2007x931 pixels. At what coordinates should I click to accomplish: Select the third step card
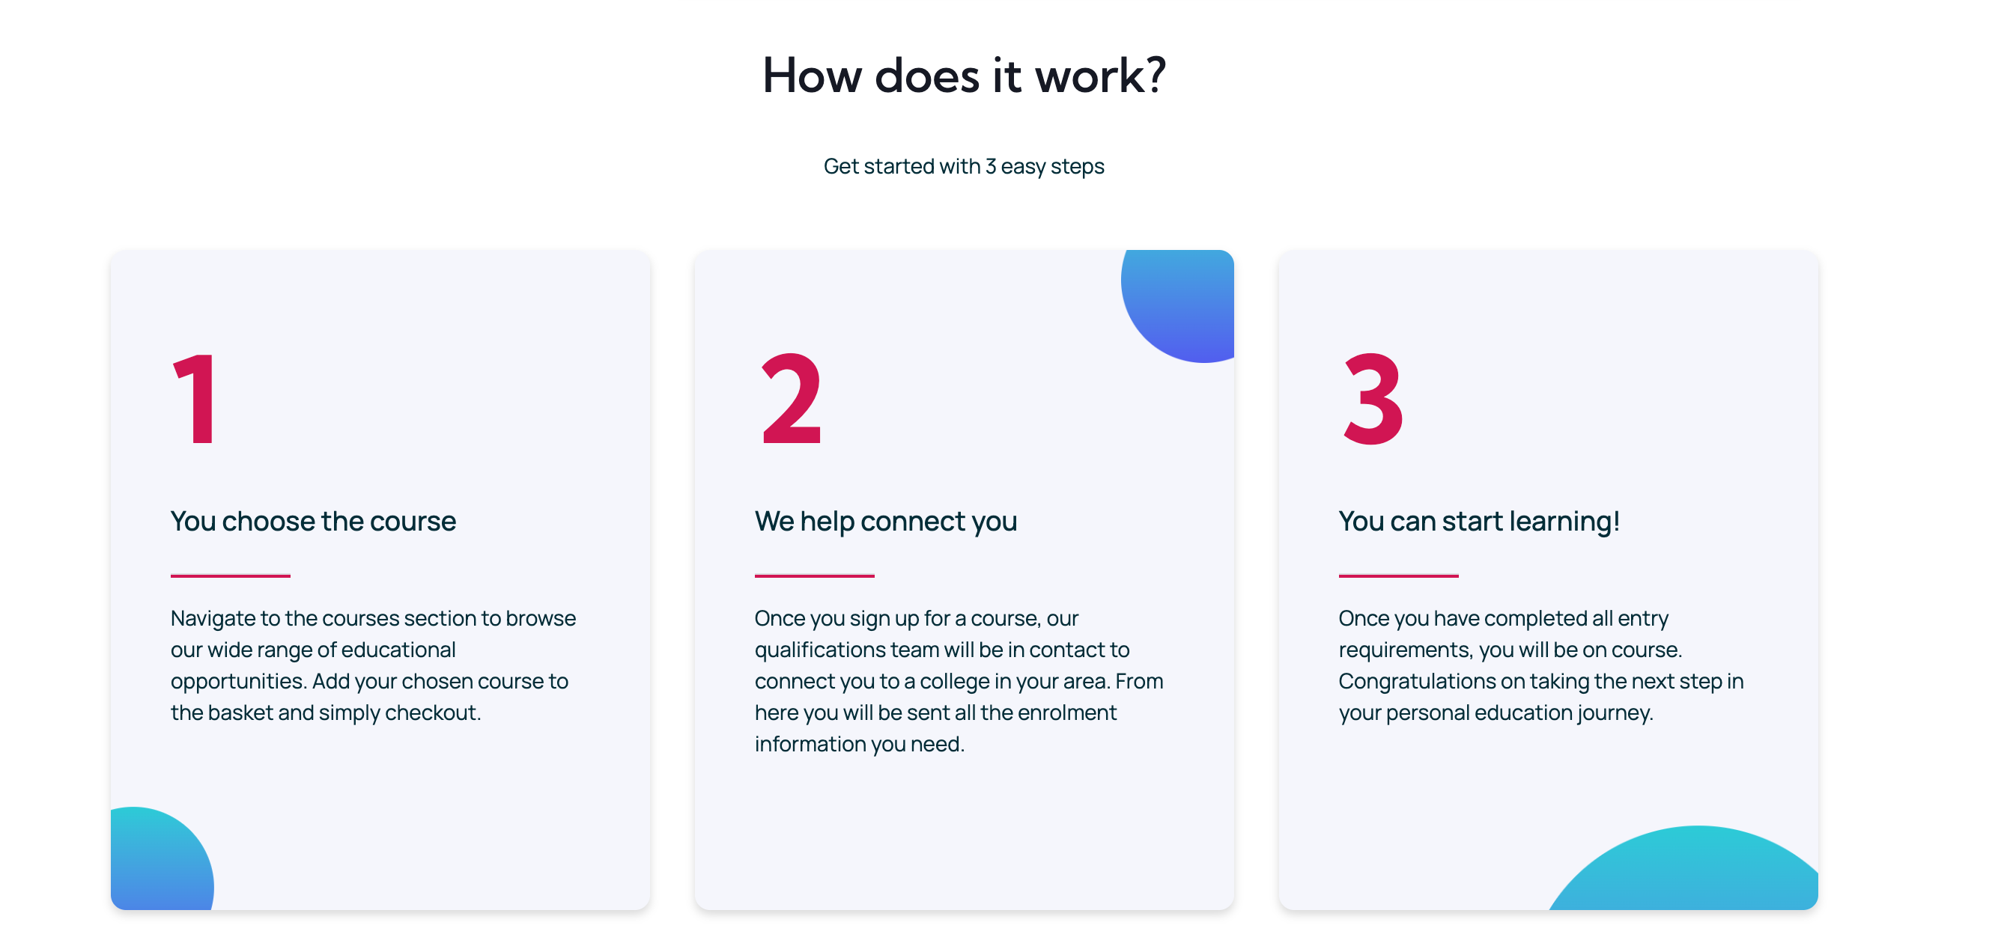(x=1548, y=580)
